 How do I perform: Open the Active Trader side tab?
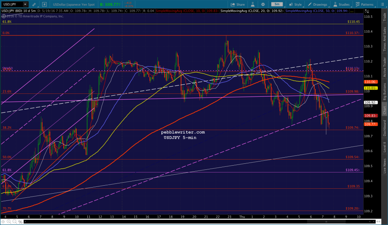pos(384,67)
